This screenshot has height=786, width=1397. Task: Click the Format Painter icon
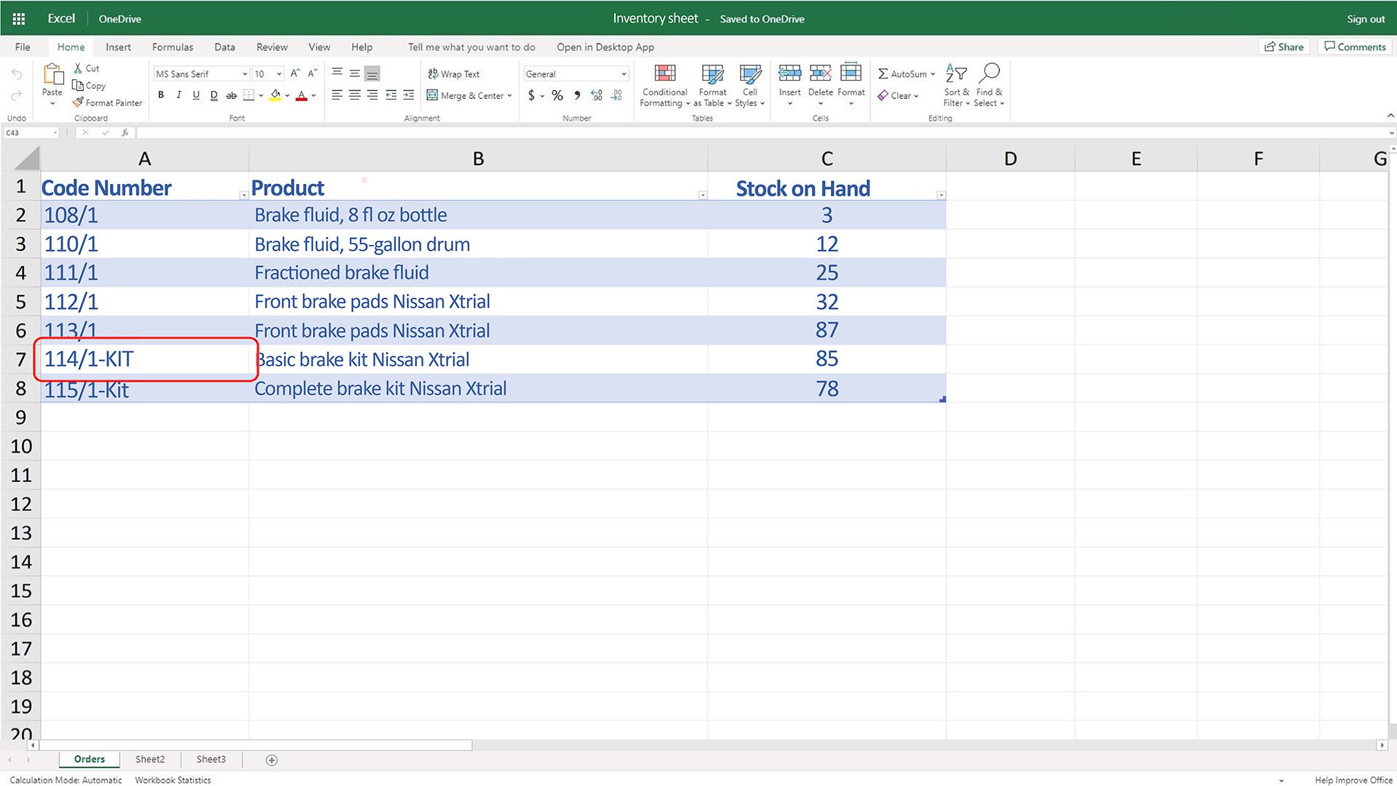pos(78,103)
